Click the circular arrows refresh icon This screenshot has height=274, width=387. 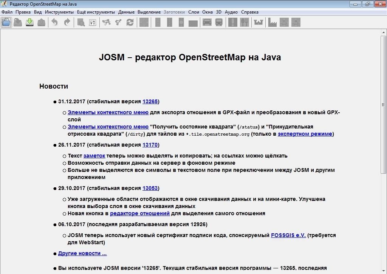click(130, 22)
